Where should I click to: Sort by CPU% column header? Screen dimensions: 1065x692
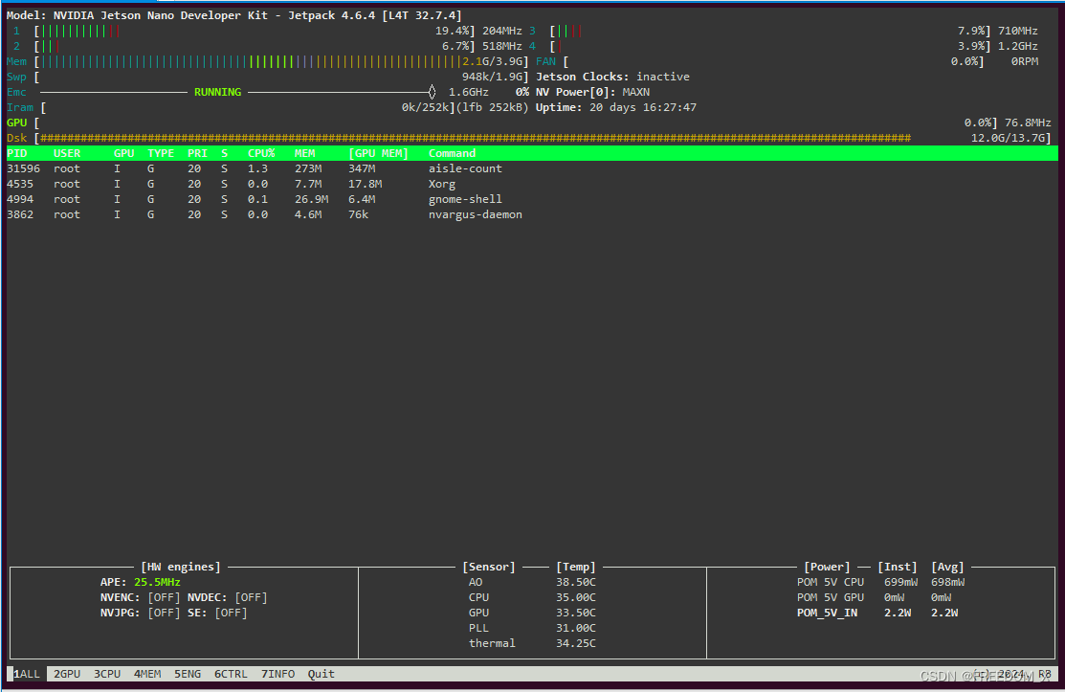pyautogui.click(x=261, y=153)
